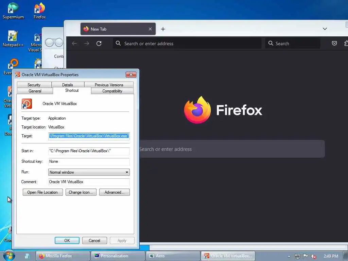Show hidden tray icons arrow

(x=289, y=256)
